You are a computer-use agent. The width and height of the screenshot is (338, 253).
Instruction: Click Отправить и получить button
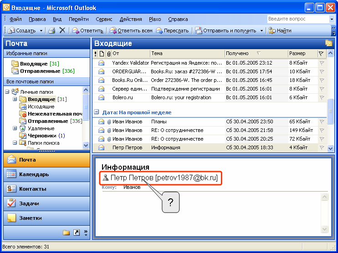225,30
